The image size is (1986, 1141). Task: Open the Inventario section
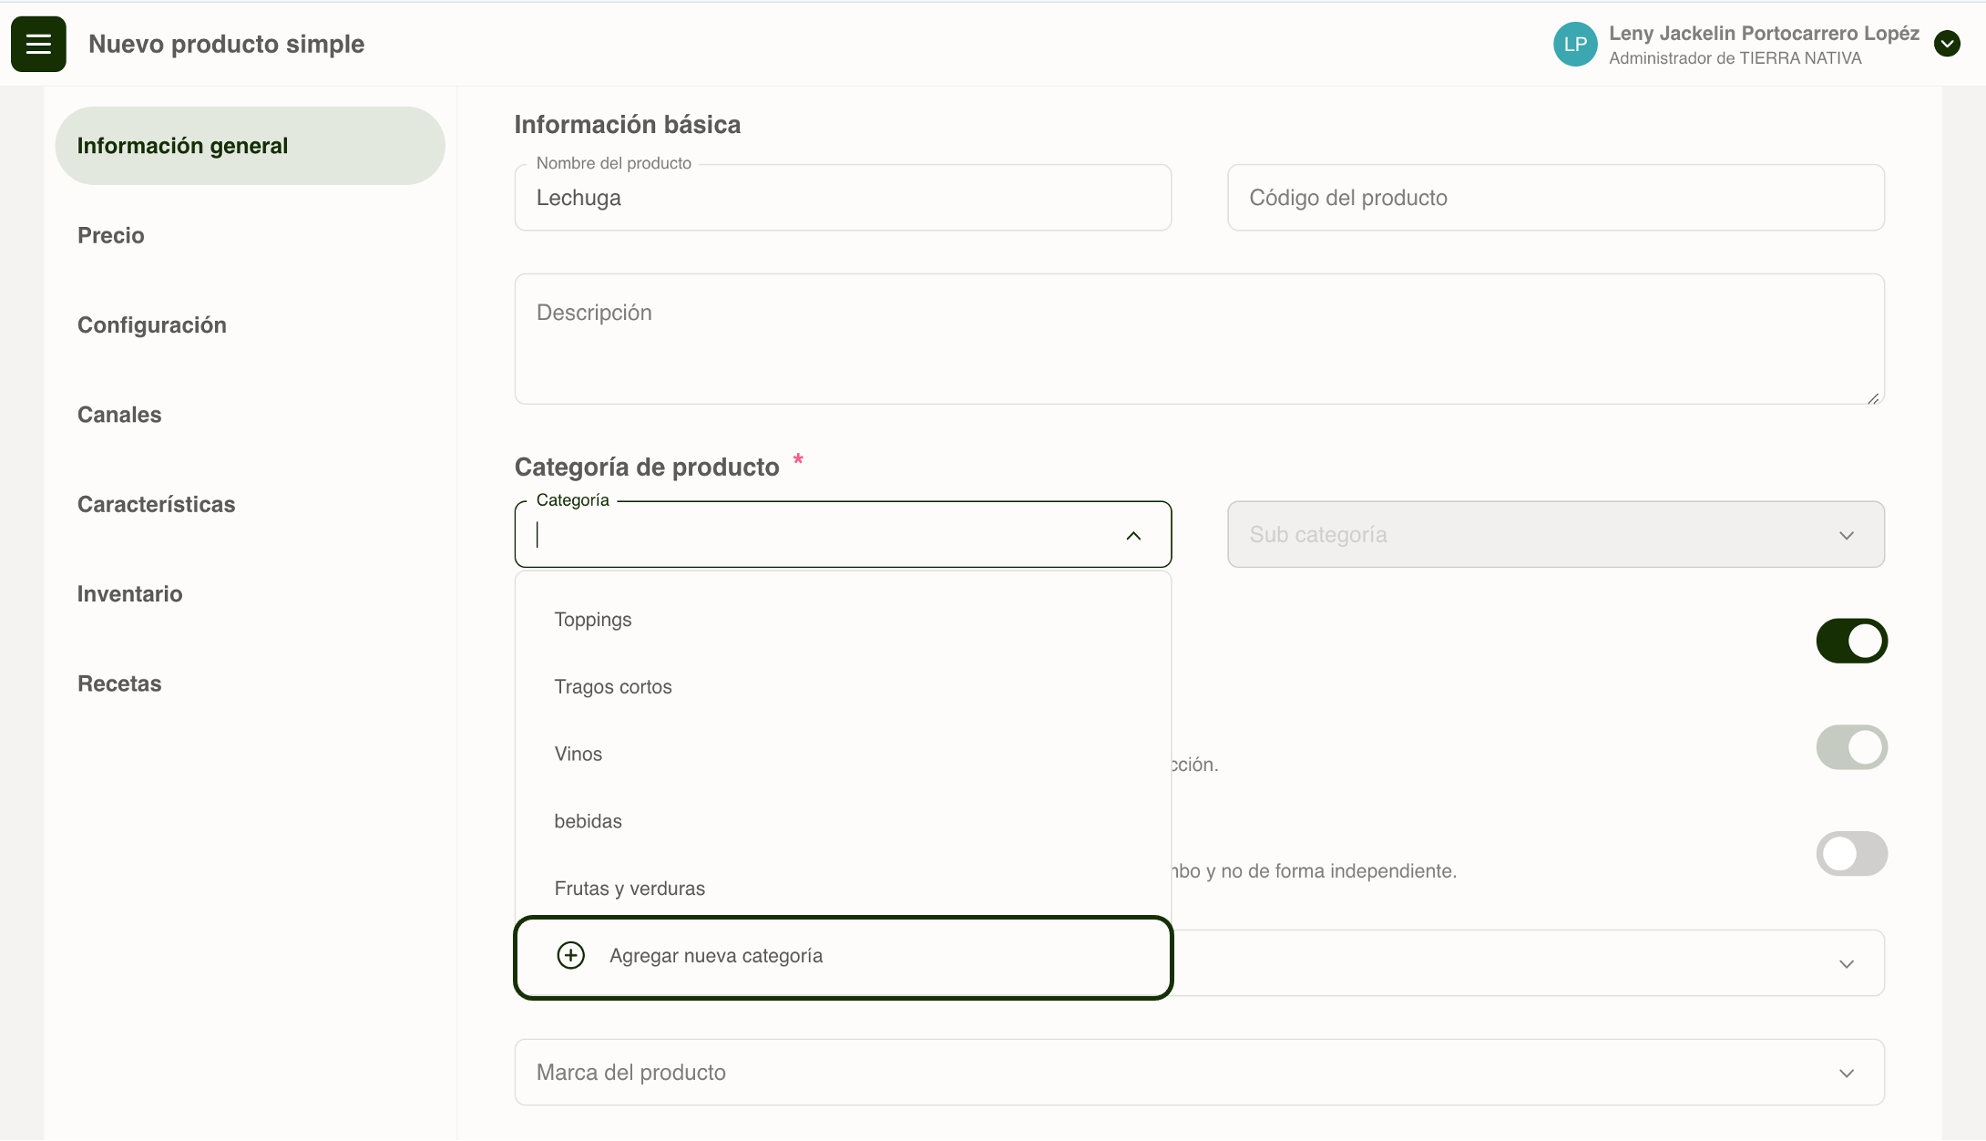pyautogui.click(x=129, y=594)
